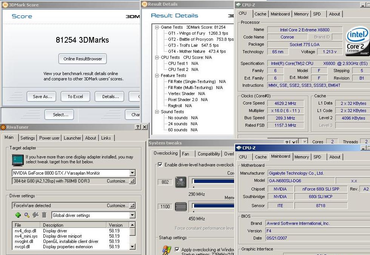Click the RivaTuner title bar gear icon
The width and height of the screenshot is (370, 255).
(x=3, y=127)
